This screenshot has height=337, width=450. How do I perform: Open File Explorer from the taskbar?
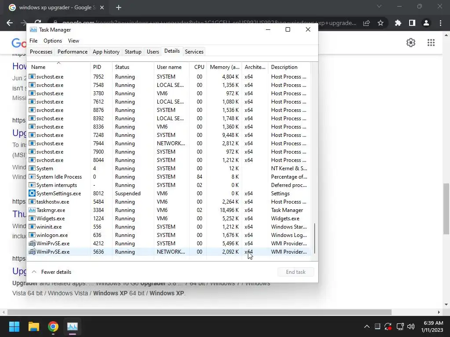point(33,326)
